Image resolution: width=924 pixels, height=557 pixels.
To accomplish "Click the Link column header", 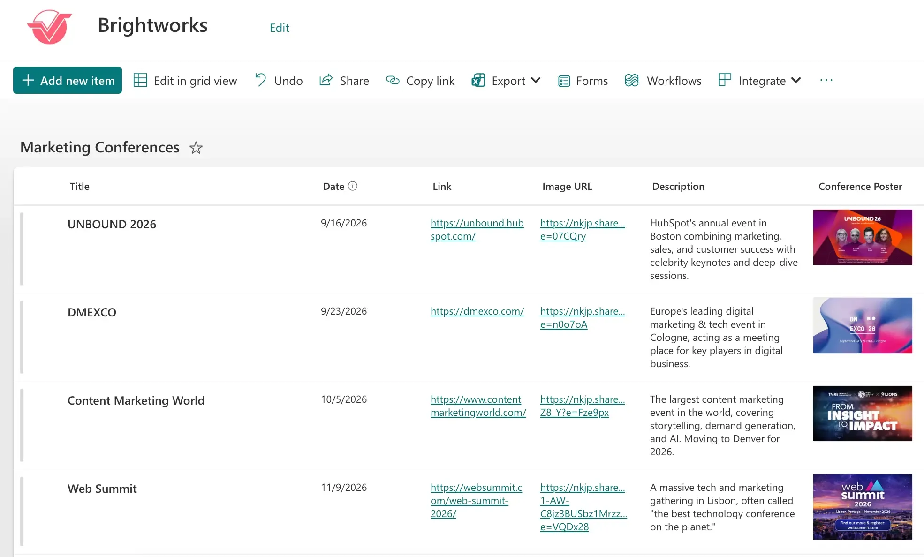I will (x=442, y=186).
